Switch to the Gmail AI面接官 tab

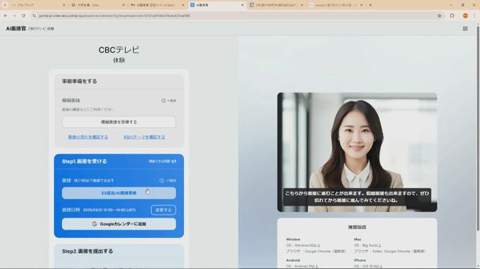click(157, 5)
